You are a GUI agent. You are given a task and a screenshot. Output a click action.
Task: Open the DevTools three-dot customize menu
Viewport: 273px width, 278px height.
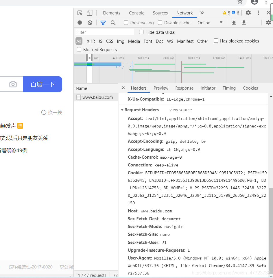click(259, 13)
